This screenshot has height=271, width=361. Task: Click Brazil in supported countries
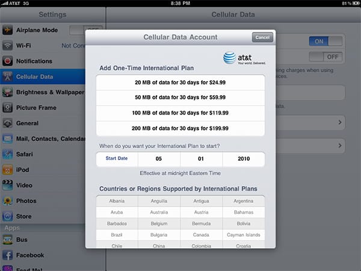(117, 235)
